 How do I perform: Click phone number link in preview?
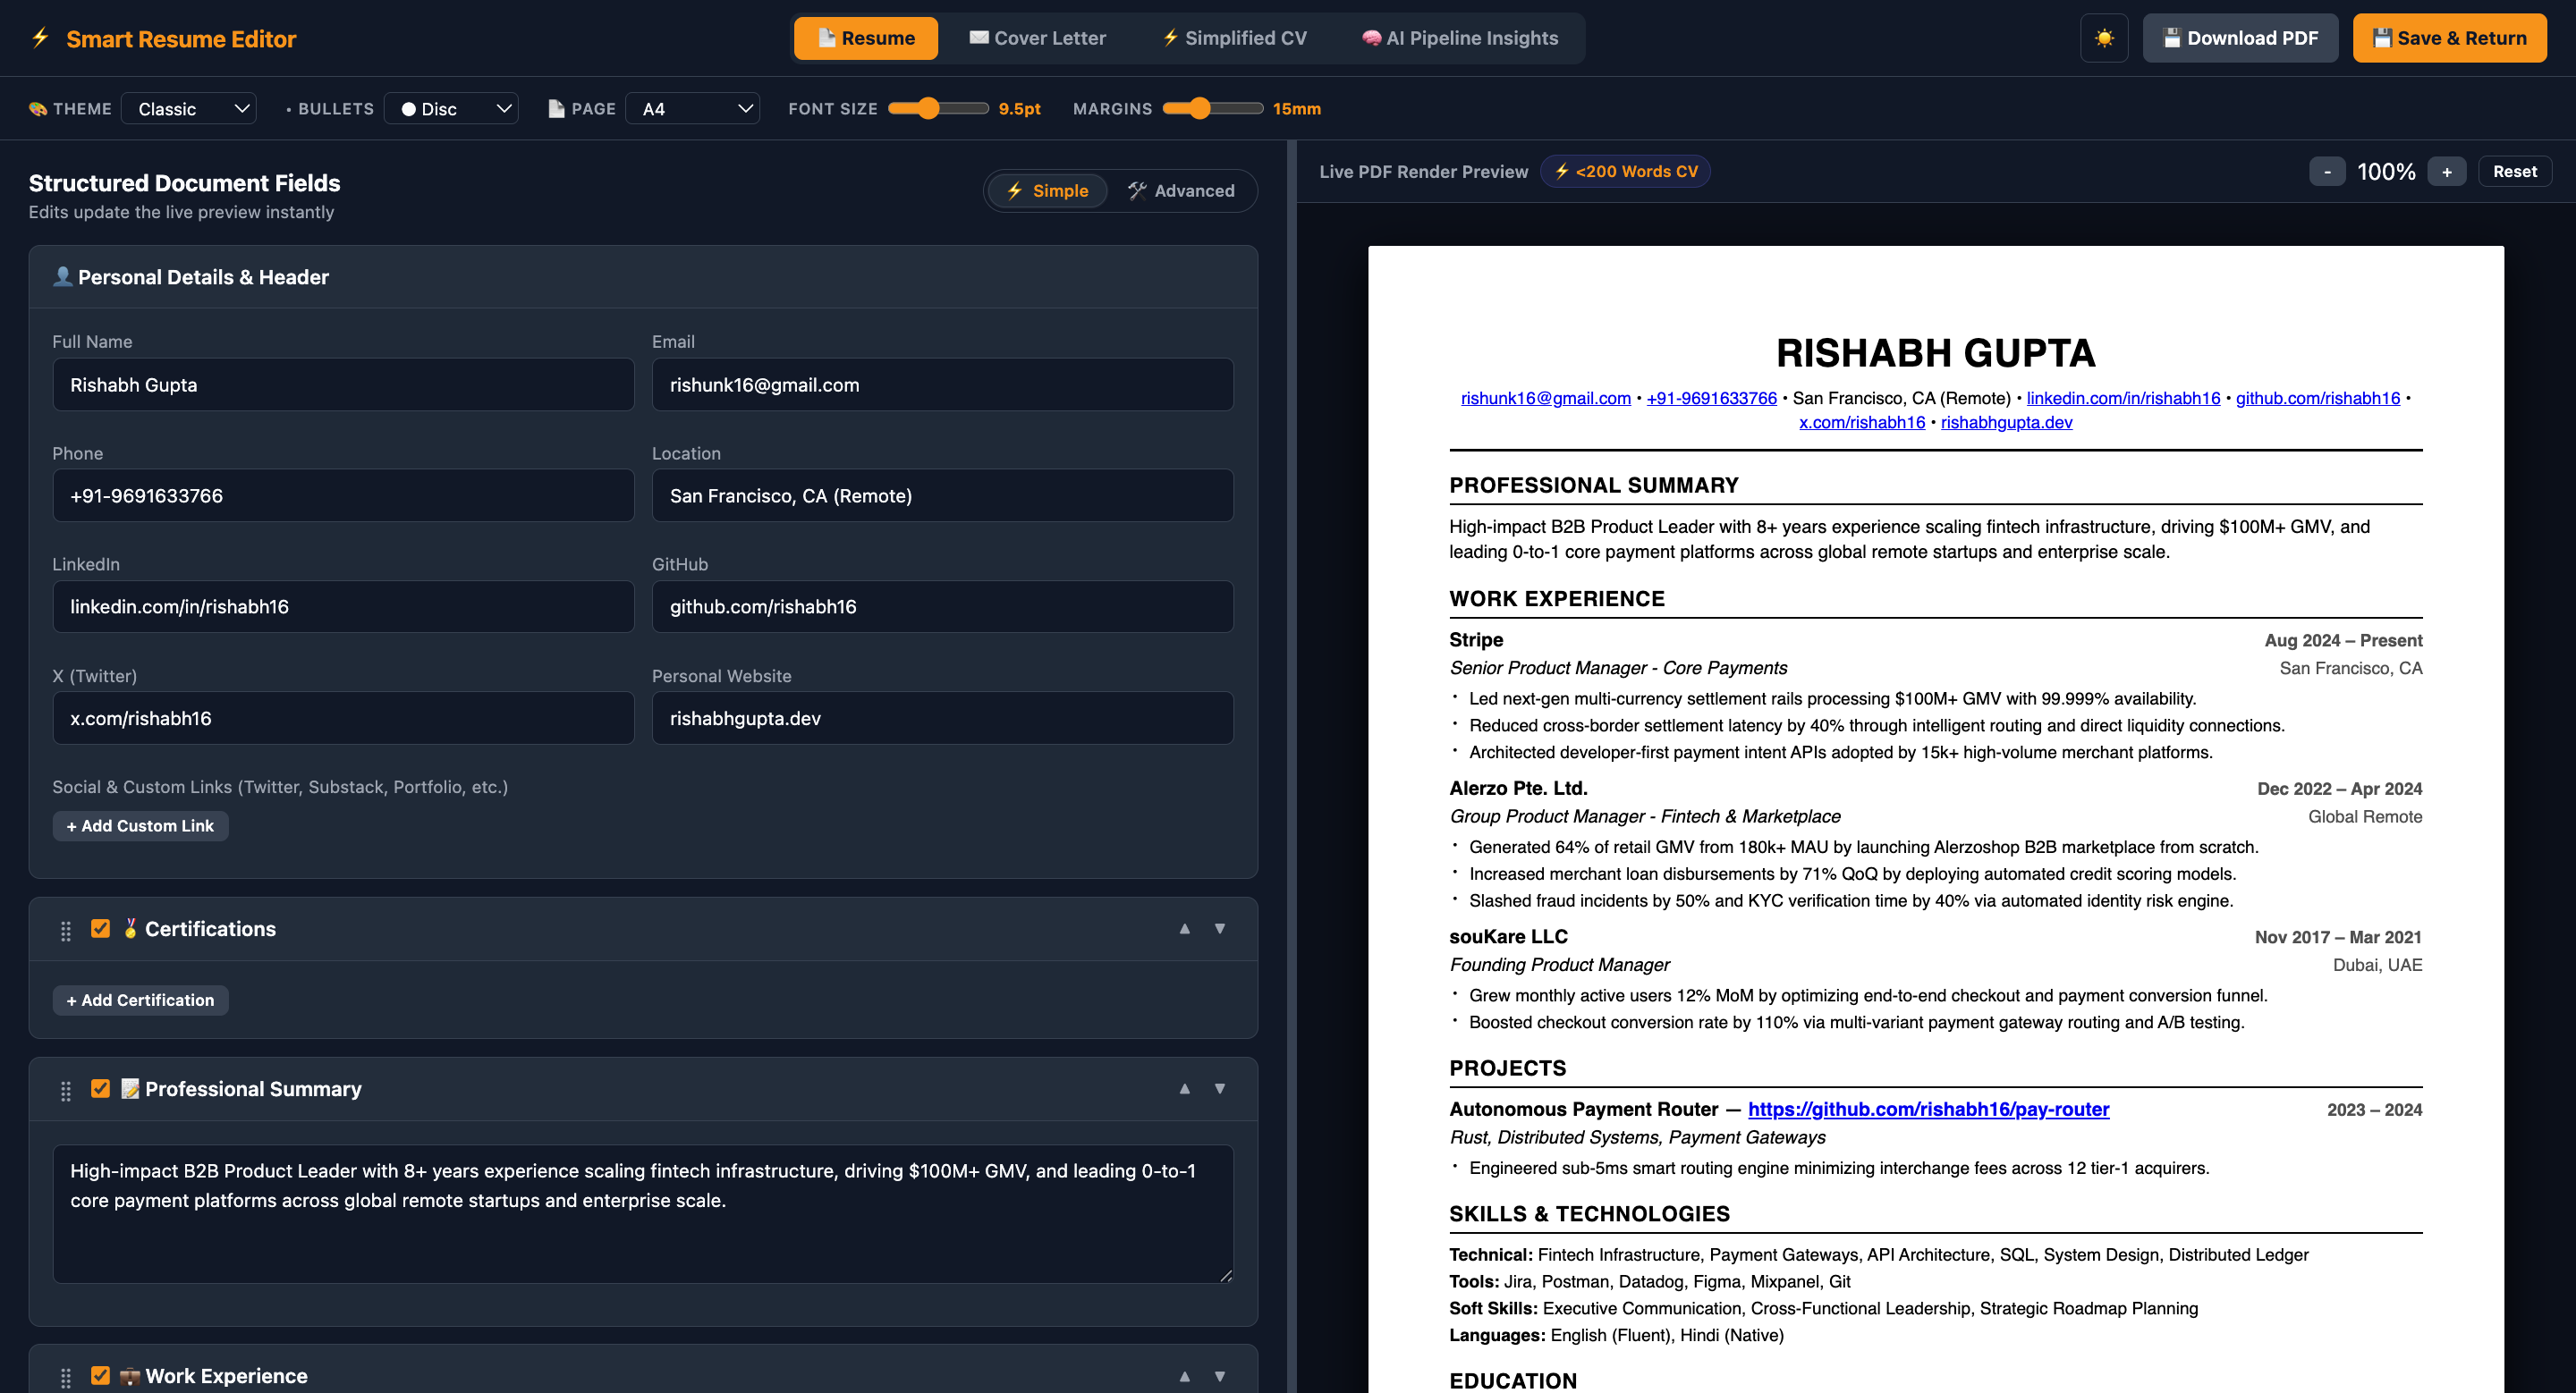(1711, 398)
